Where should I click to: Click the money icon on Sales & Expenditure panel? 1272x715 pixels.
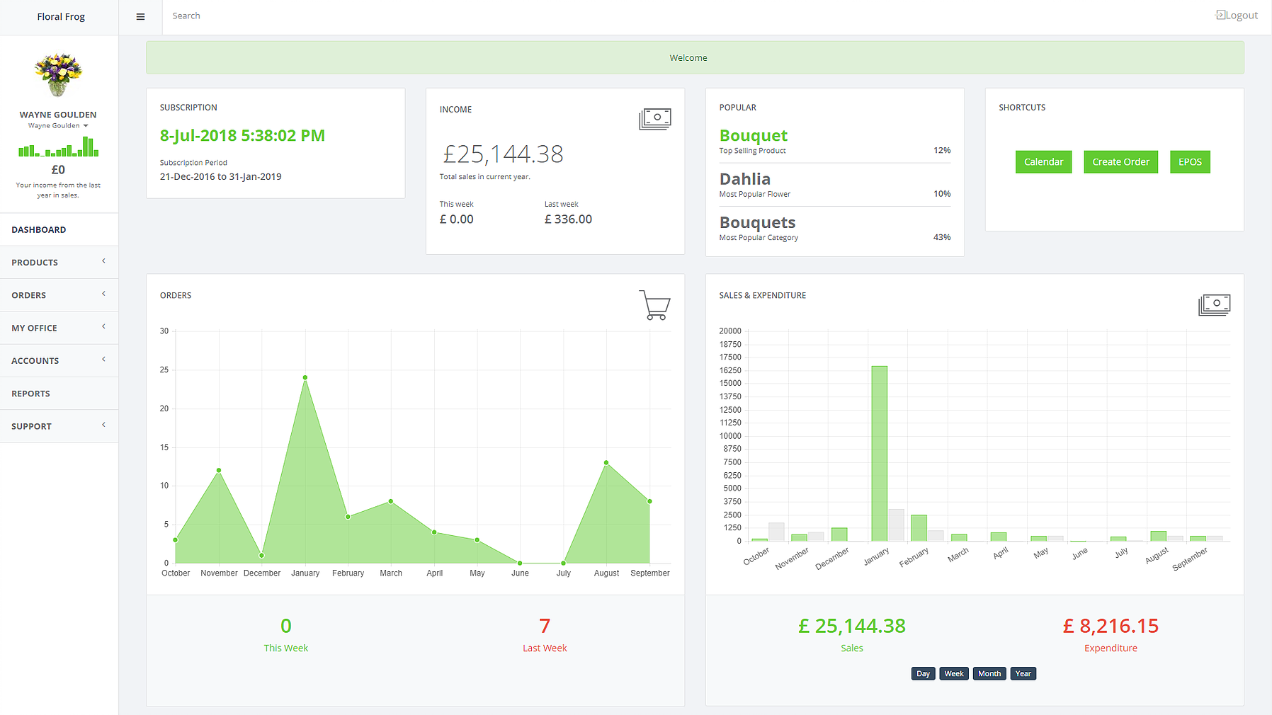(1215, 304)
